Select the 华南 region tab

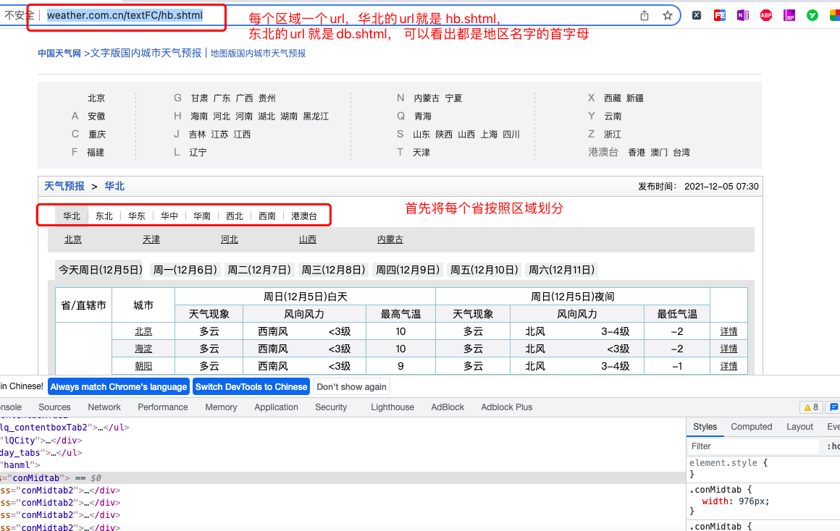(x=202, y=216)
